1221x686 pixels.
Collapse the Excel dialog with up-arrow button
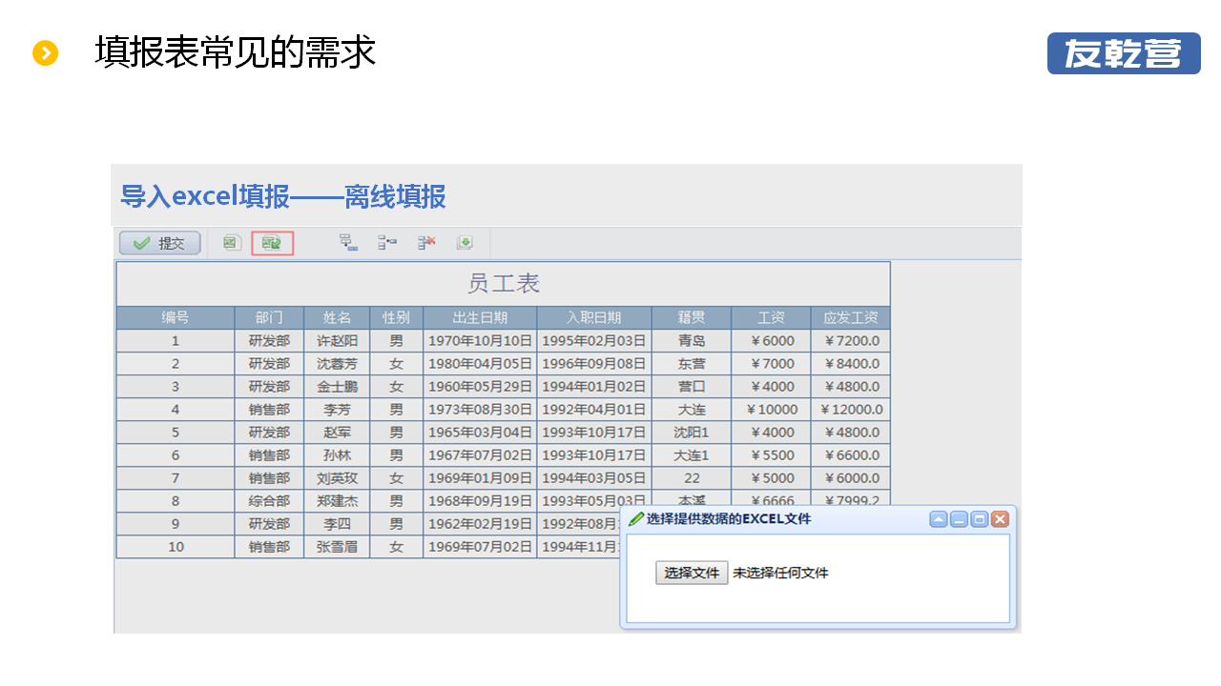pyautogui.click(x=939, y=519)
